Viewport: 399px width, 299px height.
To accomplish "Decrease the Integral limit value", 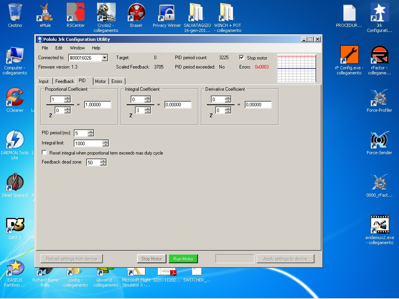I will (x=106, y=145).
